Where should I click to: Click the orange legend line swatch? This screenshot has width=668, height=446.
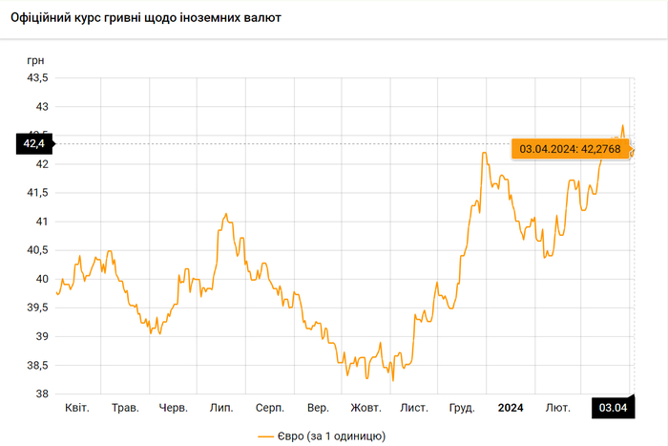click(x=265, y=435)
